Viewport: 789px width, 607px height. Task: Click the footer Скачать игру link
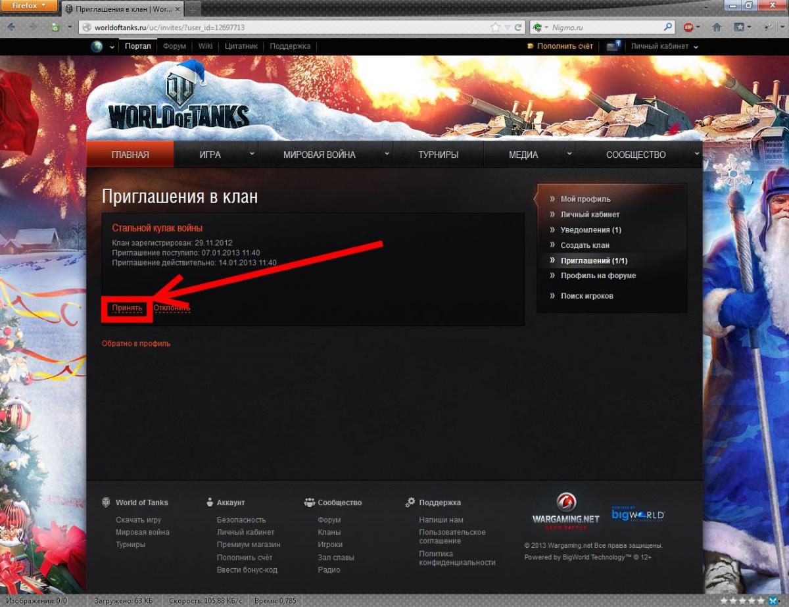[138, 520]
